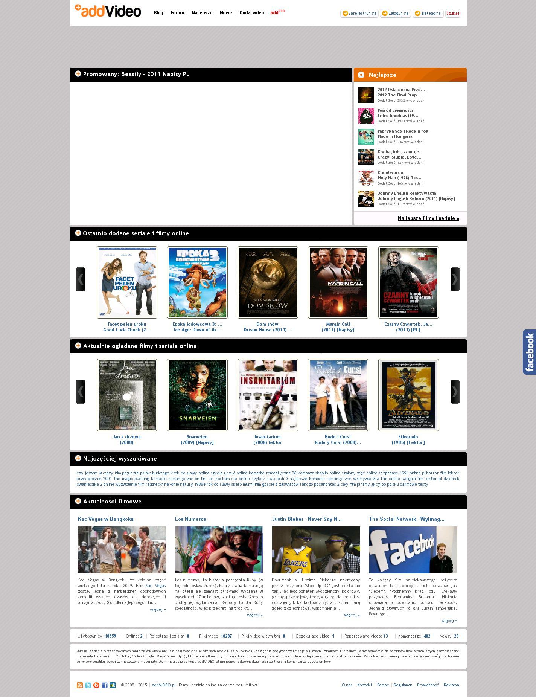Open the Forum menu item
Image resolution: width=536 pixels, height=697 pixels.
(x=177, y=13)
